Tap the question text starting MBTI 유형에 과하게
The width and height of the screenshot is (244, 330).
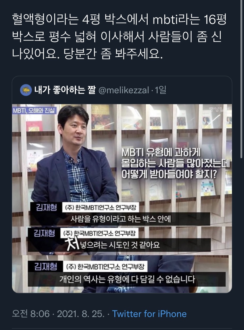(176, 164)
